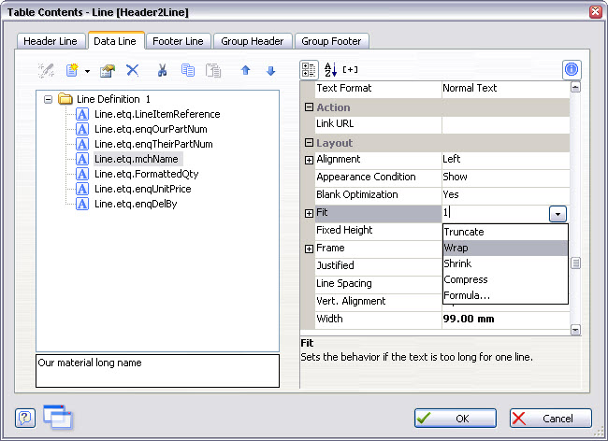
Task: Click the edit line definition pencil icon
Action: coord(46,70)
